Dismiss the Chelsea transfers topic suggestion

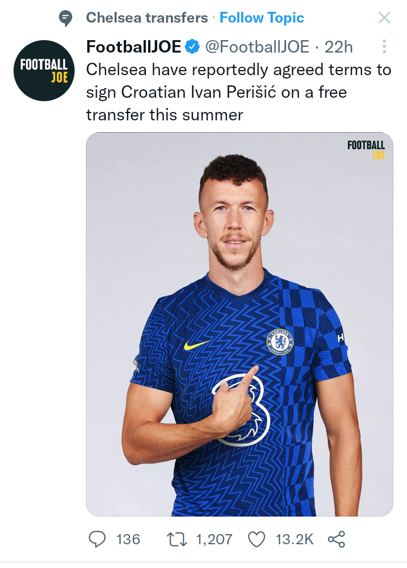384,18
